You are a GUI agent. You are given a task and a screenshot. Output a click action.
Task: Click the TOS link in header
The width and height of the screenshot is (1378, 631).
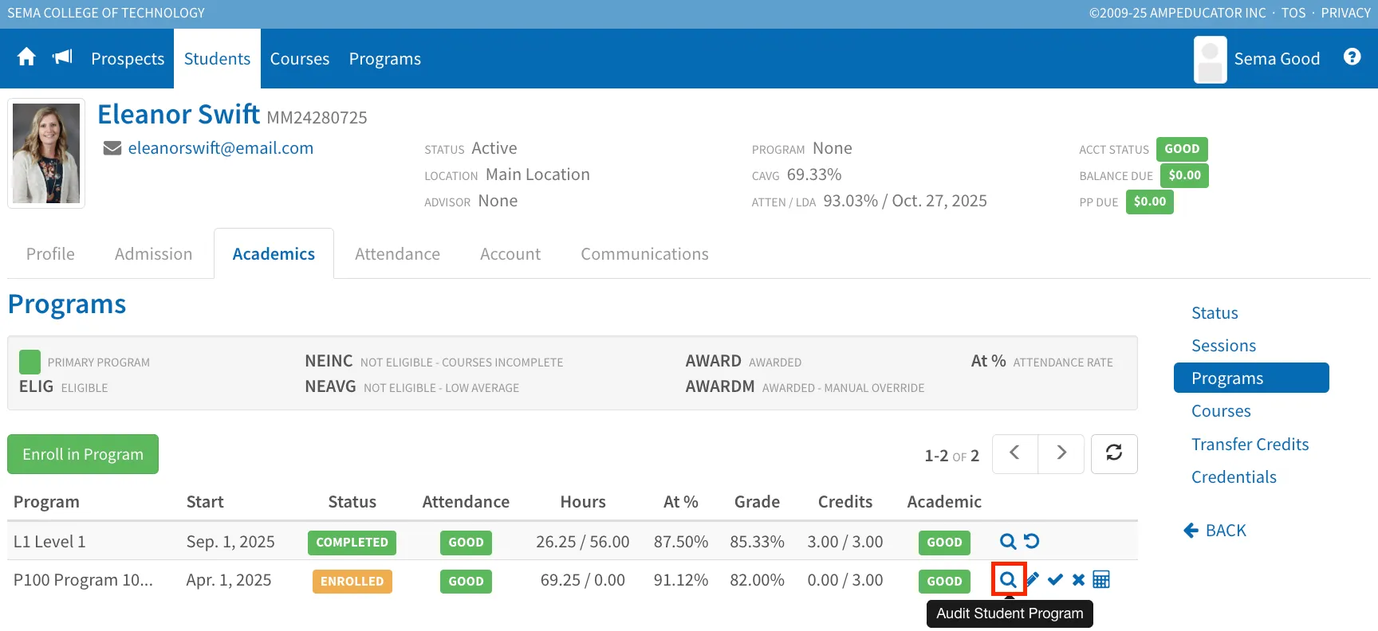pos(1293,13)
